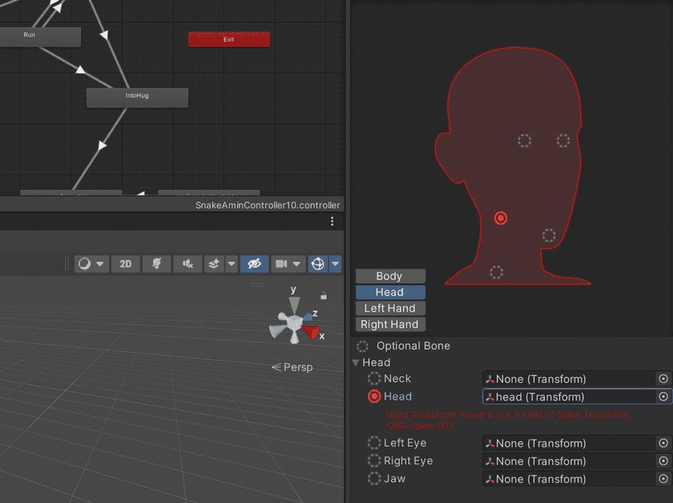Open object picker for Neck bone

tap(664, 378)
